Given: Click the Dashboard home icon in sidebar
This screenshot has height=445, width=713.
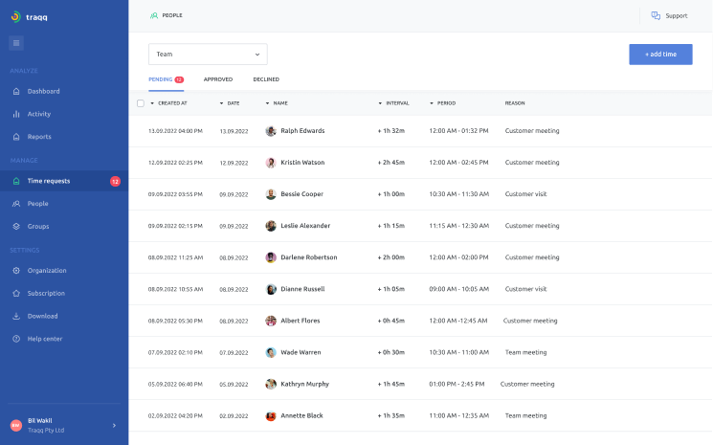Looking at the screenshot, I should [x=16, y=92].
